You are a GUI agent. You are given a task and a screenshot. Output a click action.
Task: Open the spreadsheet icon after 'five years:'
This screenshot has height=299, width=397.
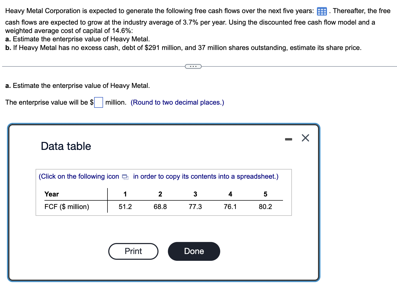pos(322,11)
